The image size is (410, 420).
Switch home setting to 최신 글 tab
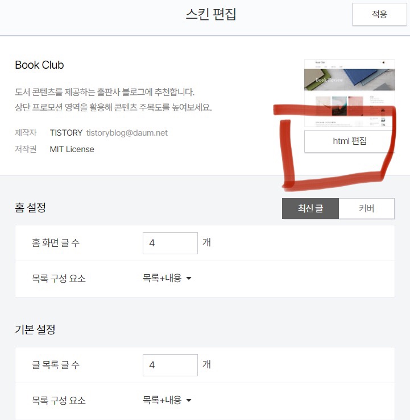click(310, 208)
